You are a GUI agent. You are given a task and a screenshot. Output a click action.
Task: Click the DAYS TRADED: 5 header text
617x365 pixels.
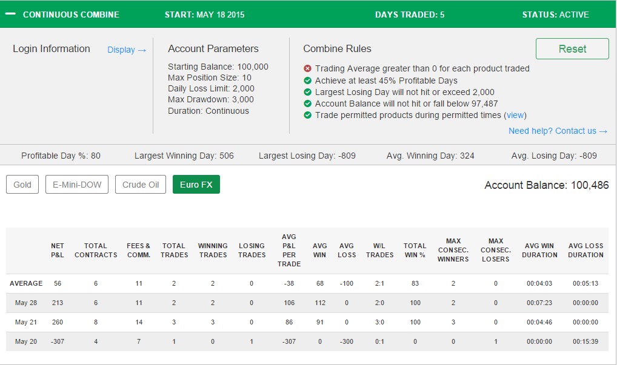410,15
